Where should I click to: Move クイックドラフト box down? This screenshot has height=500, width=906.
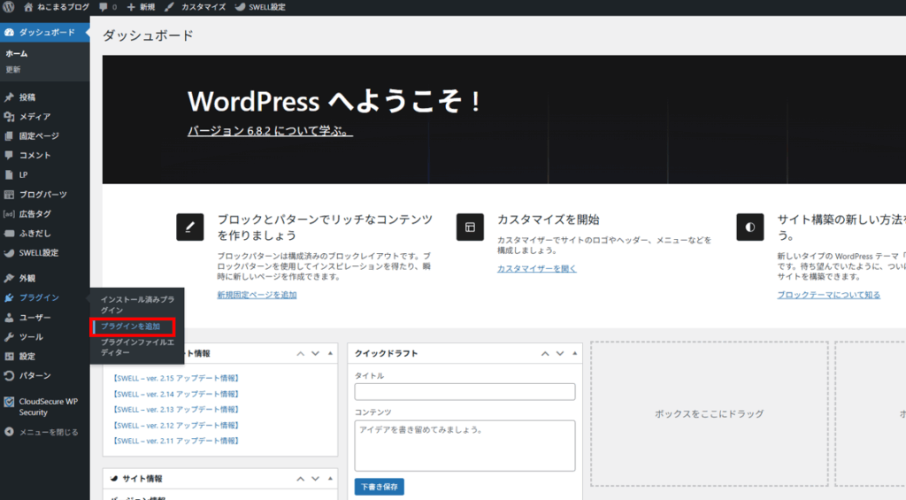(x=560, y=353)
